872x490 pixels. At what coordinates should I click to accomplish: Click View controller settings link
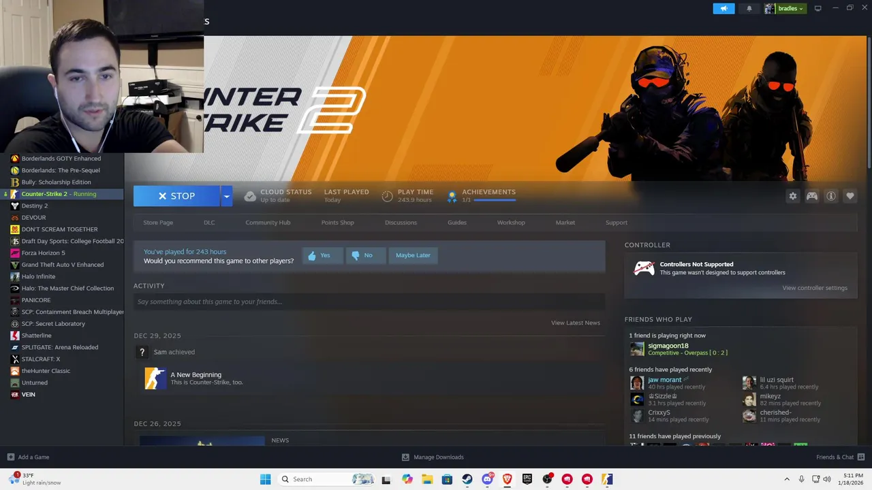(x=815, y=288)
